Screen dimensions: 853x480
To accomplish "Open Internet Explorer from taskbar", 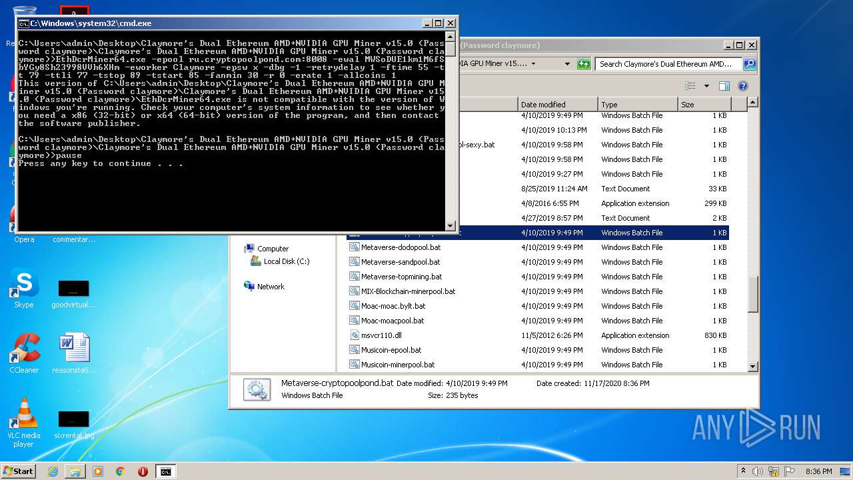I will (x=53, y=471).
